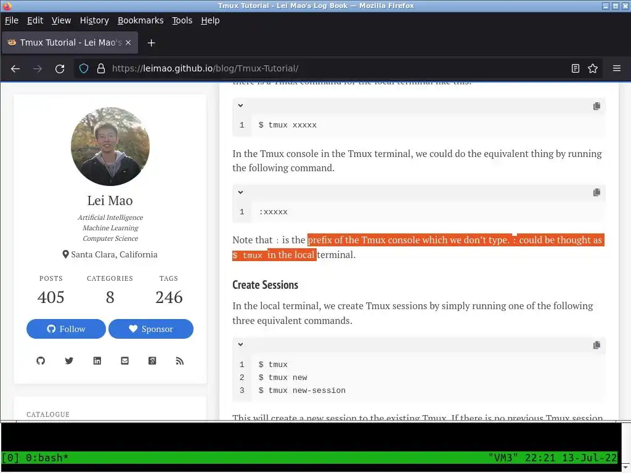This screenshot has height=473, width=631.
Task: Copy the tmux new-session code block
Action: pos(596,345)
